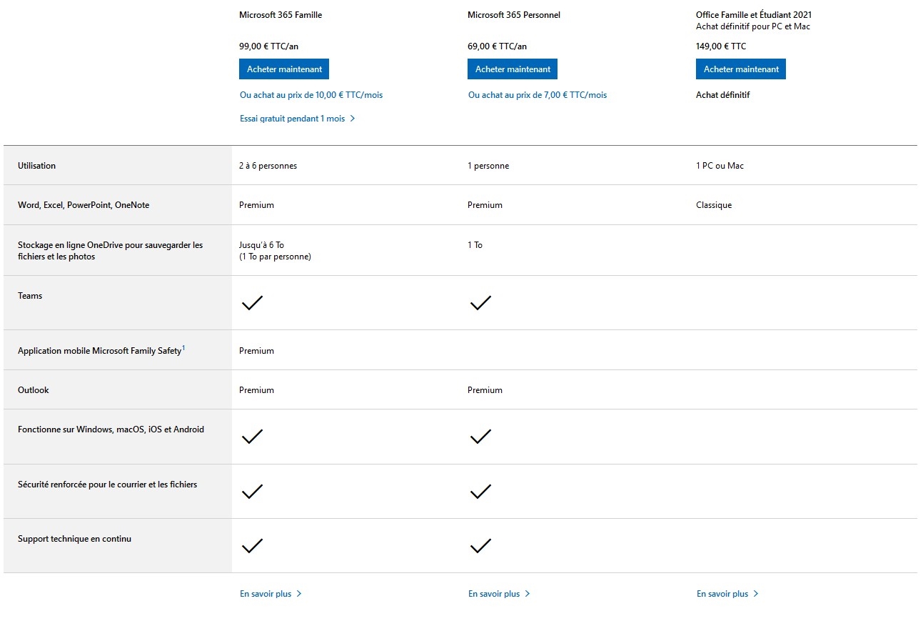Click the Outlook row label
923x621 pixels.
click(x=34, y=390)
